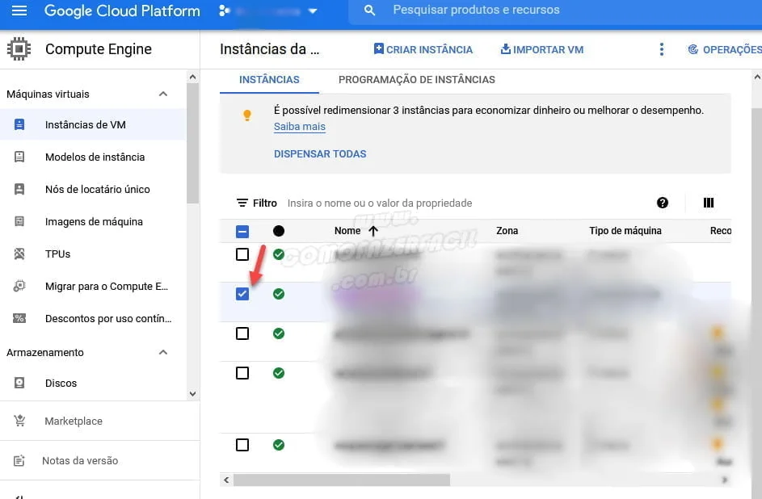Click the search magnifier icon
Screen dimensions: 762x499
(370, 11)
